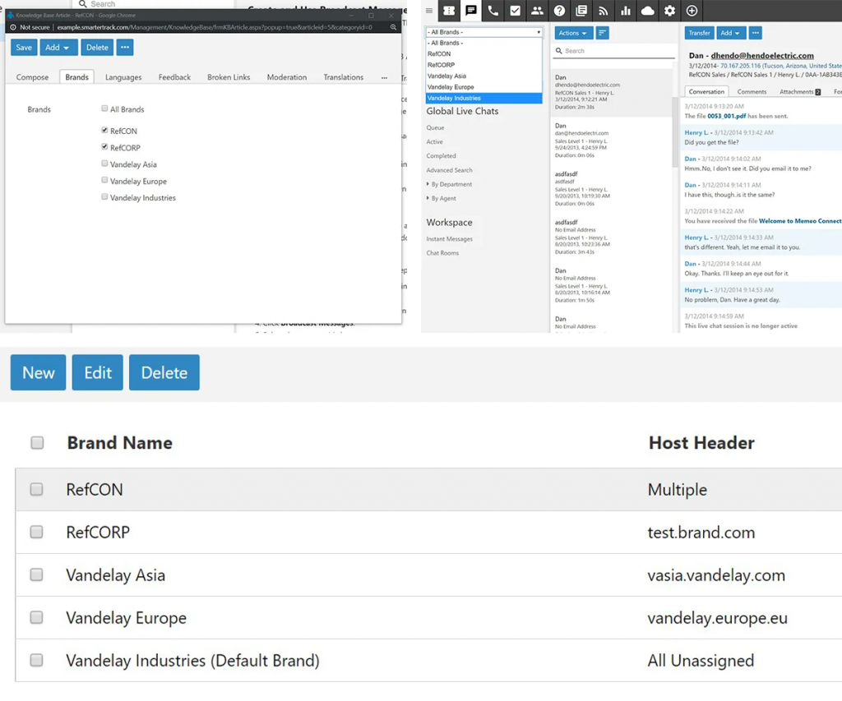The width and height of the screenshot is (842, 701).
Task: Open more options beside Transfer and Add
Action: coord(756,33)
